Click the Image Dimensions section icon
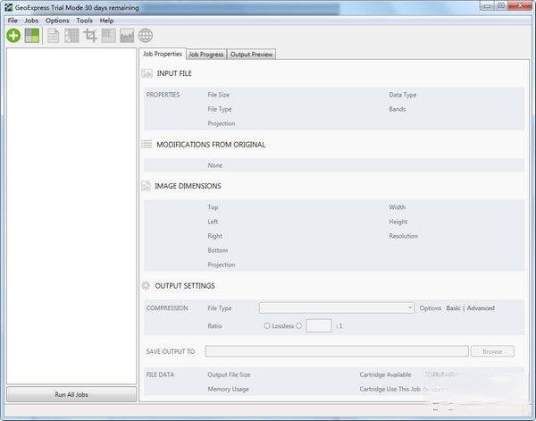This screenshot has height=421, width=536. tap(146, 186)
